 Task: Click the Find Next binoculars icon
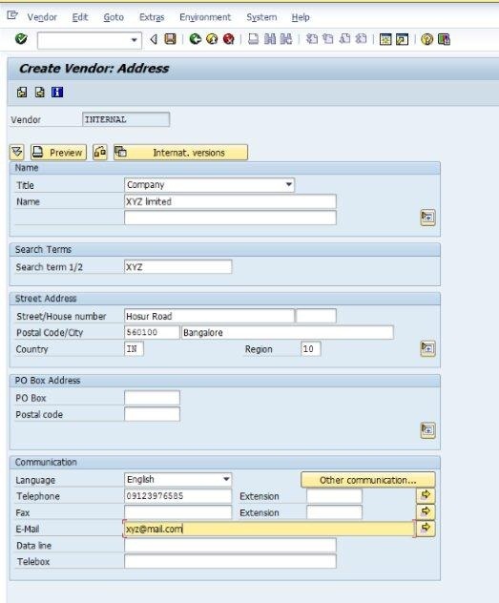[286, 39]
